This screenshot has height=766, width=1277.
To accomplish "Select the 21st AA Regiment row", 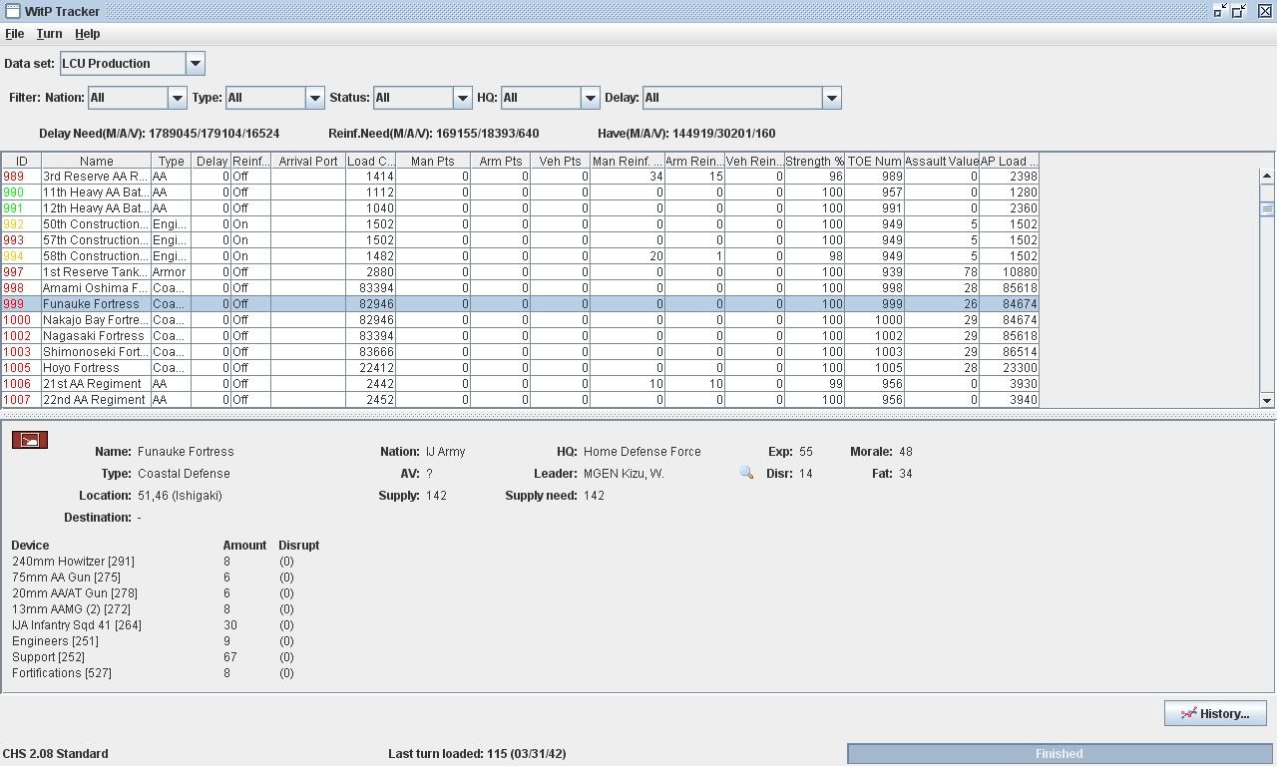I will (x=520, y=384).
